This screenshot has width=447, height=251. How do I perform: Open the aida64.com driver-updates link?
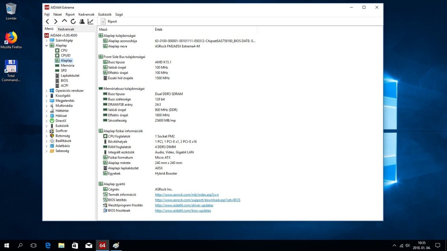[x=184, y=205]
